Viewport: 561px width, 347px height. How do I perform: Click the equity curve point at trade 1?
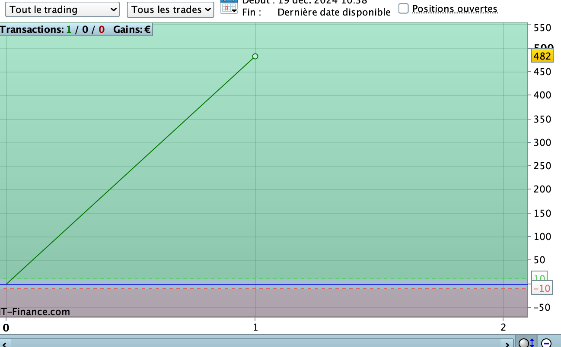coord(255,56)
